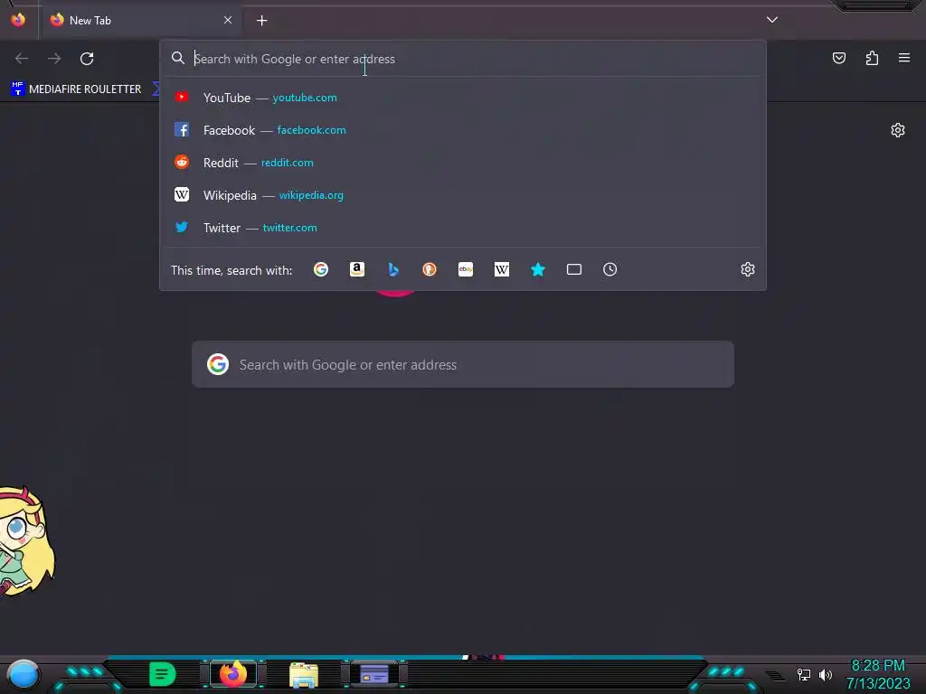Open File Explorer from the taskbar
926x694 pixels.
click(x=304, y=674)
